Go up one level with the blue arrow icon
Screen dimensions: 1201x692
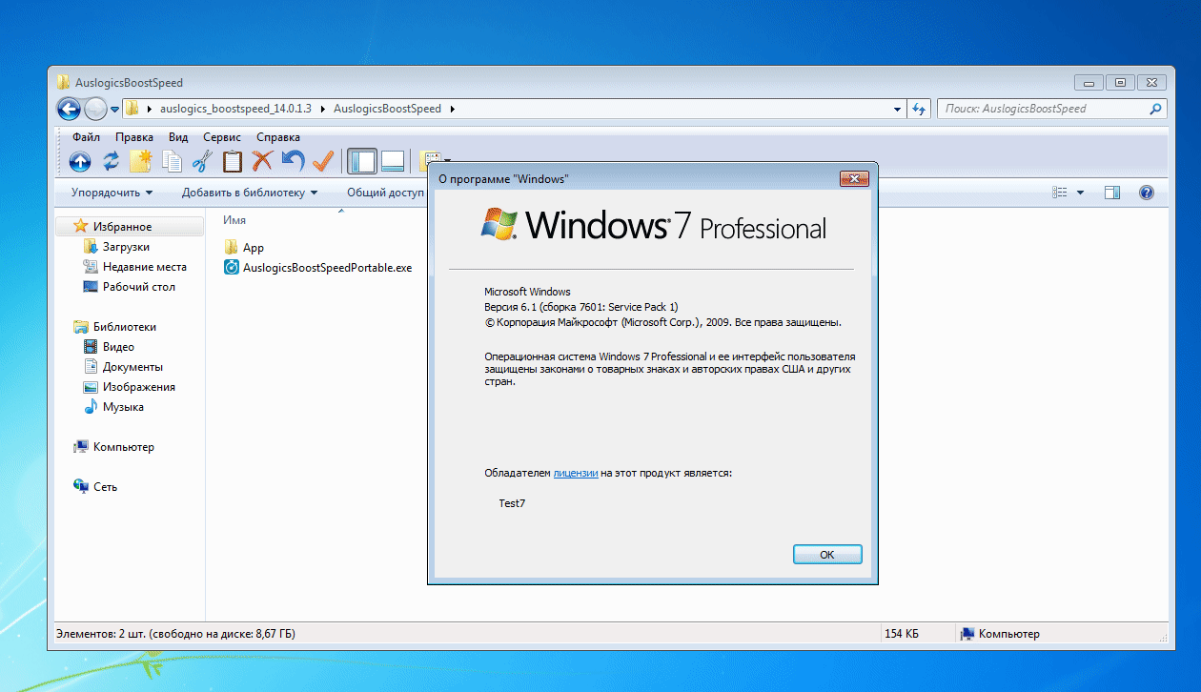(80, 161)
